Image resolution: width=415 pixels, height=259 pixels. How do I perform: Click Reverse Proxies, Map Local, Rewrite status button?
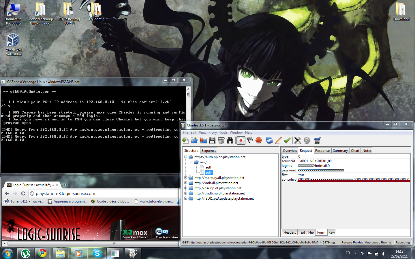tap(366, 243)
